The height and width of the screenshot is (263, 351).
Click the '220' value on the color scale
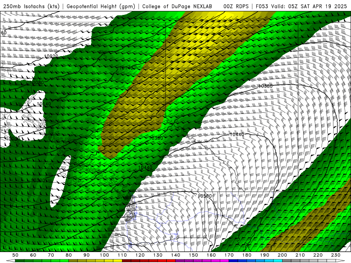click(x=318, y=255)
